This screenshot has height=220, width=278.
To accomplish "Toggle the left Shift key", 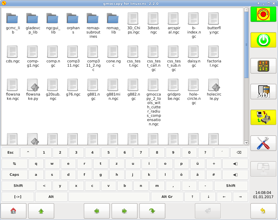I will [x=18, y=186].
